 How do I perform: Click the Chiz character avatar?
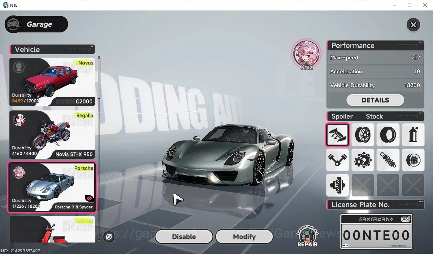tap(306, 54)
